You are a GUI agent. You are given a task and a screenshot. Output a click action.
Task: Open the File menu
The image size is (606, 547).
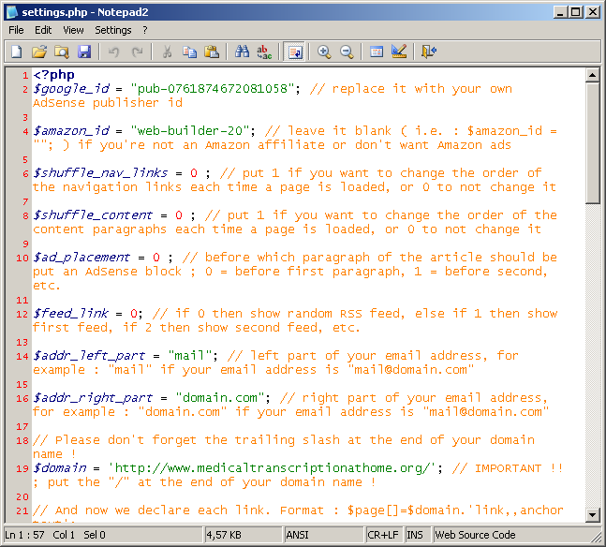16,30
